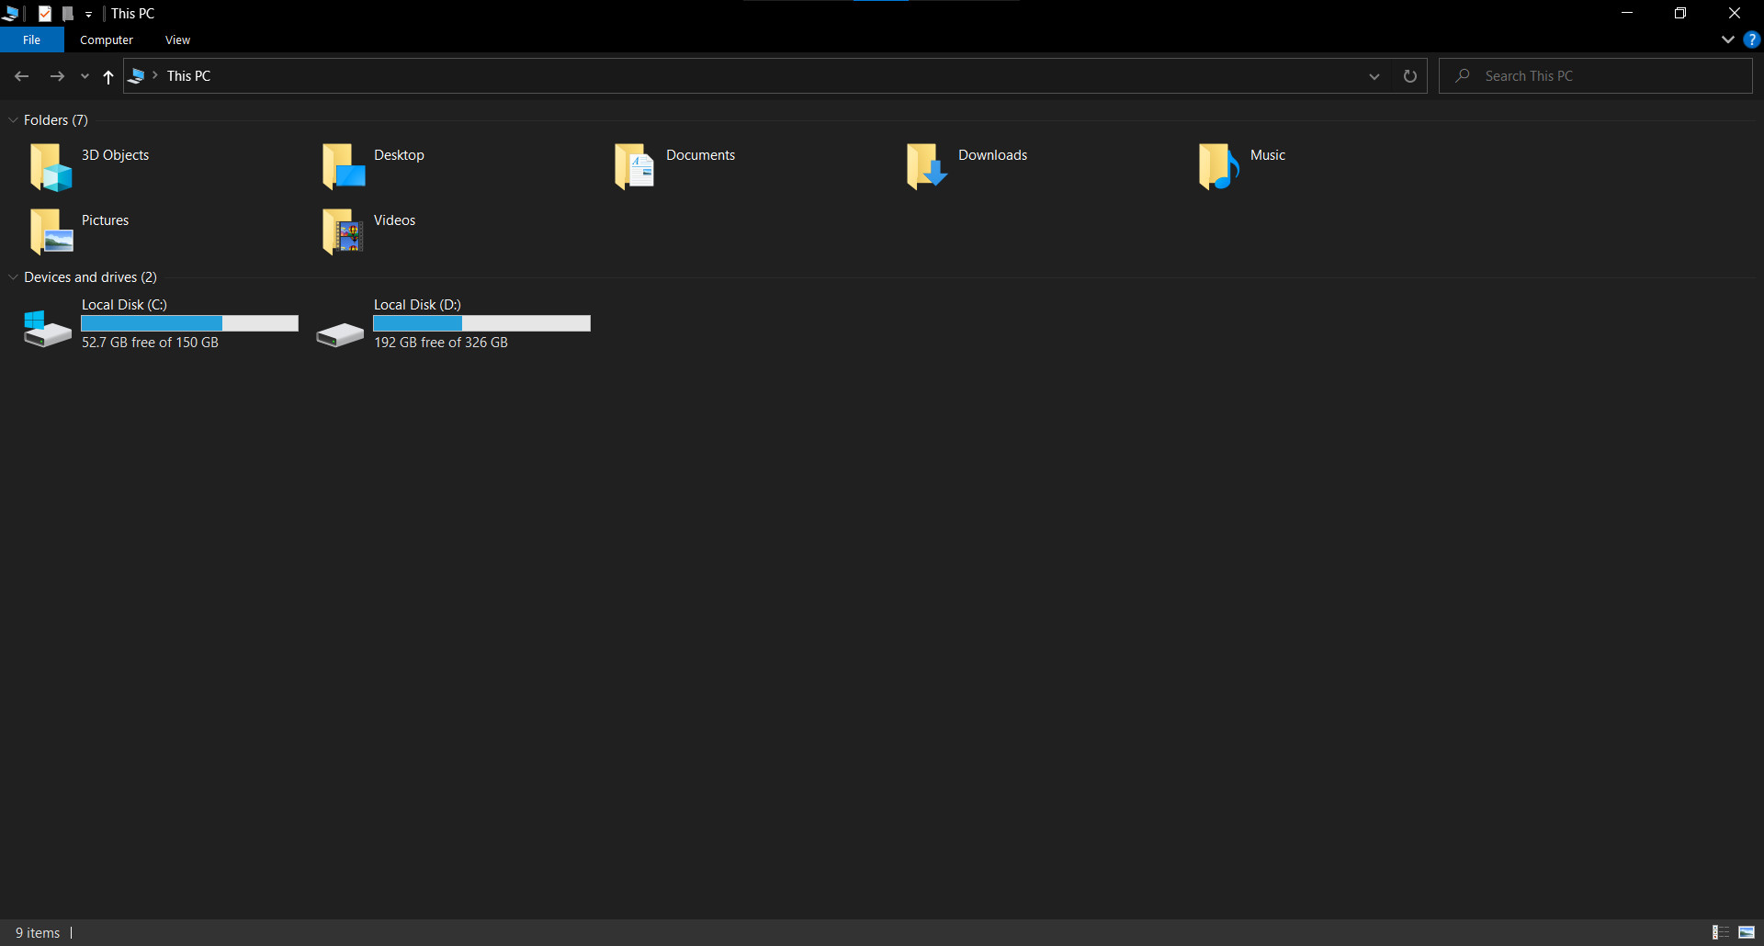
Task: Open the Videos folder
Action: pos(393,220)
